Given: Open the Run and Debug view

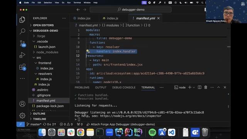Looking at the screenshot, I should click(x=22, y=55).
